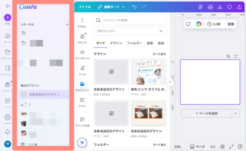Click the purple Create plus button
This screenshot has width=246, height=151.
[x=7, y=17]
